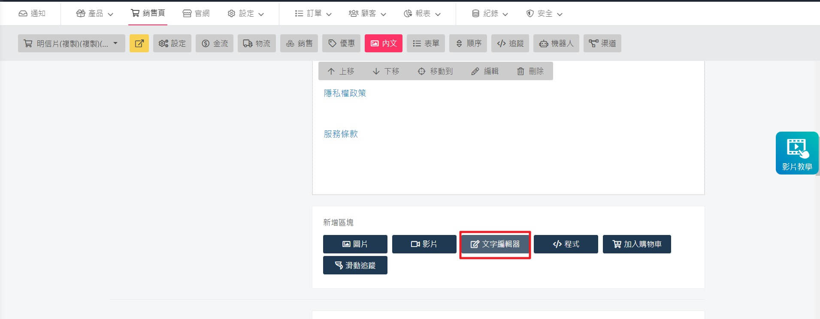
Task: Click the 新增區塊 heading text
Action: pos(339,223)
